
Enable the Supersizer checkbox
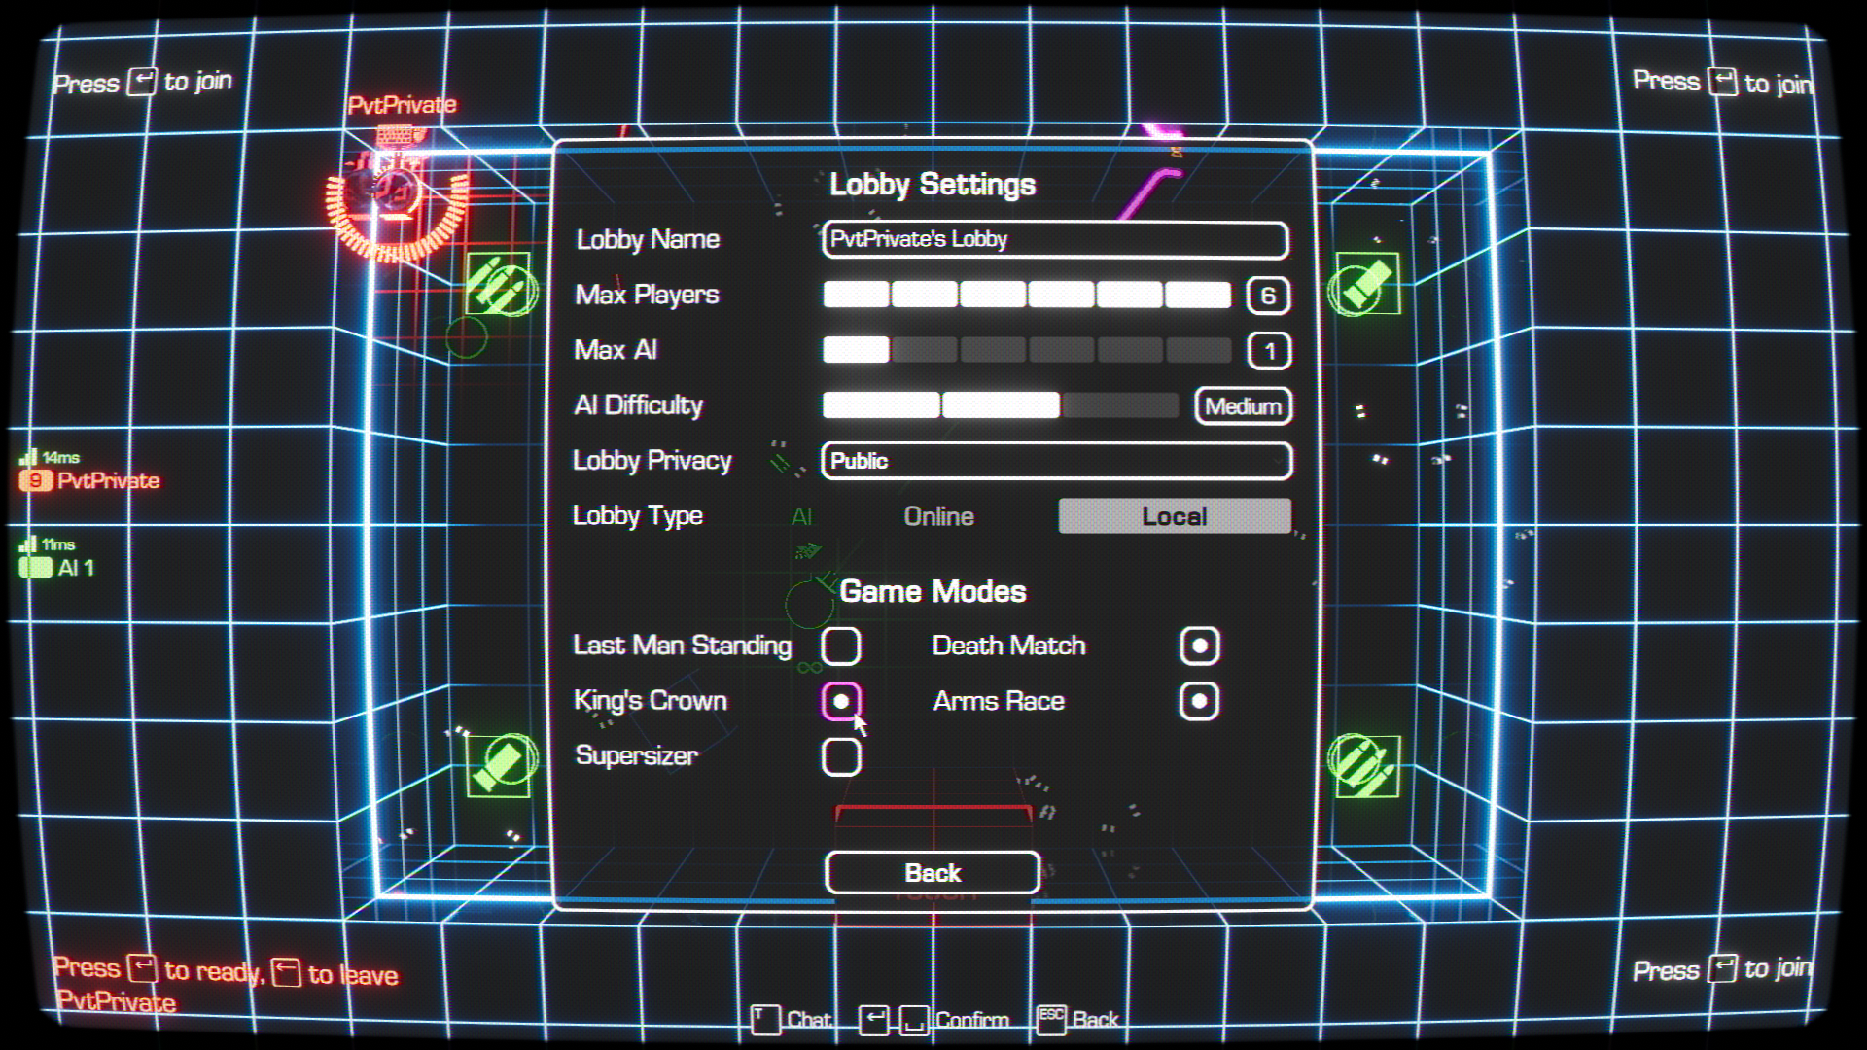(x=841, y=756)
